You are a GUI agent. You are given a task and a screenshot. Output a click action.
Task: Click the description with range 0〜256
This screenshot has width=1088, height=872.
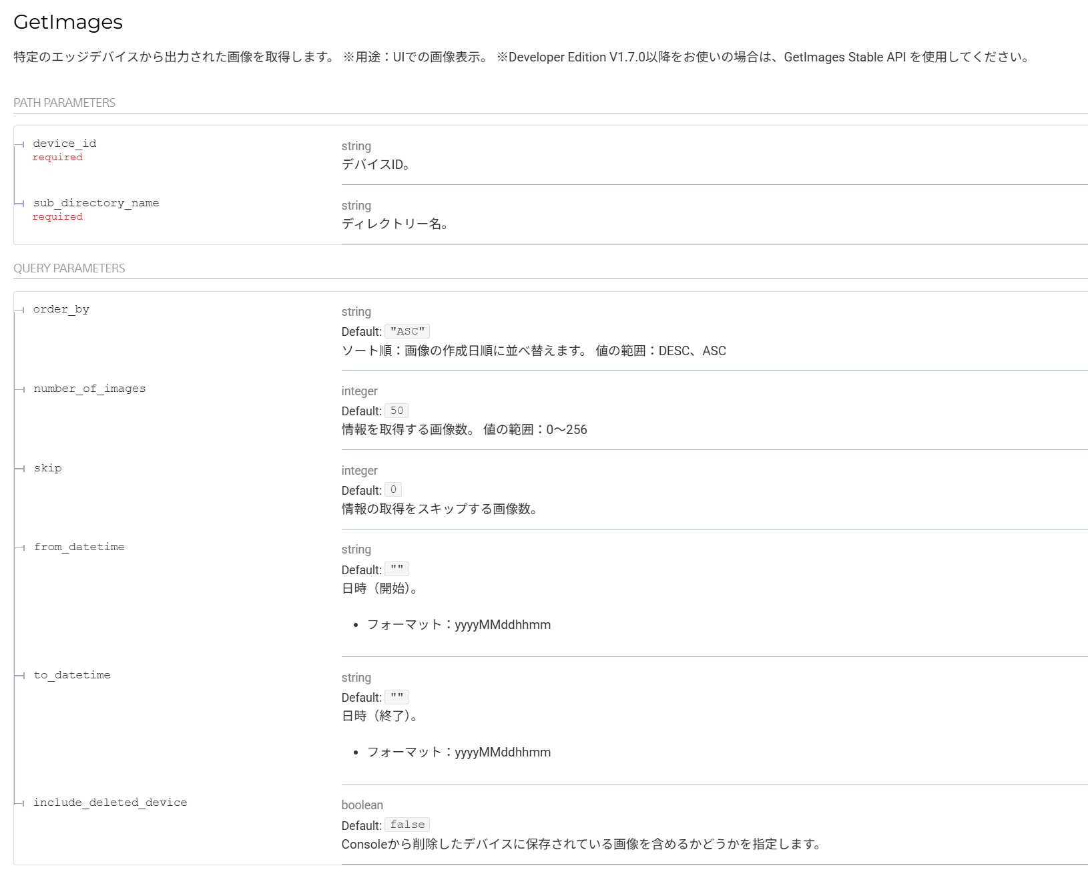point(465,429)
